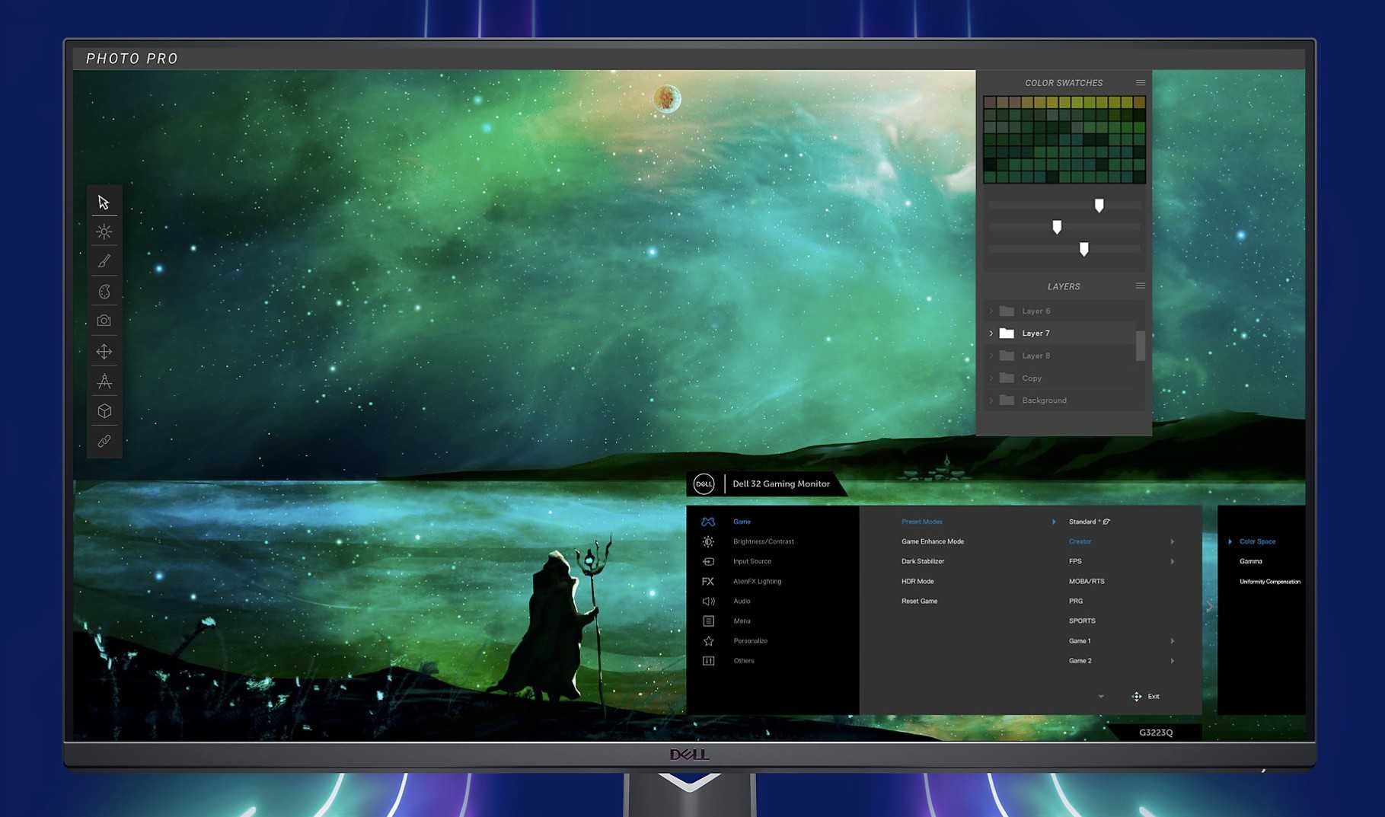Click the Input Source icon
The width and height of the screenshot is (1385, 817).
tap(708, 561)
